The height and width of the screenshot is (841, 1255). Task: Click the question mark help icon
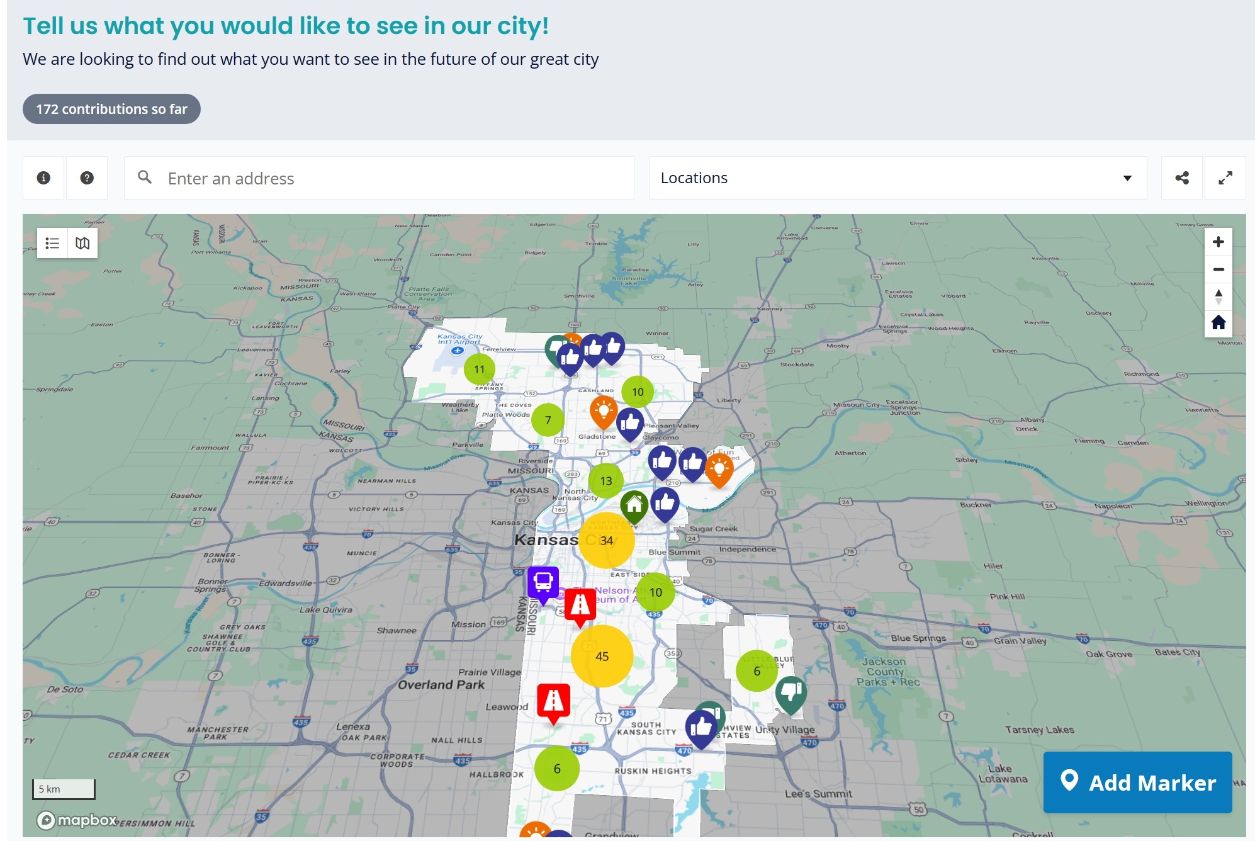click(x=87, y=178)
